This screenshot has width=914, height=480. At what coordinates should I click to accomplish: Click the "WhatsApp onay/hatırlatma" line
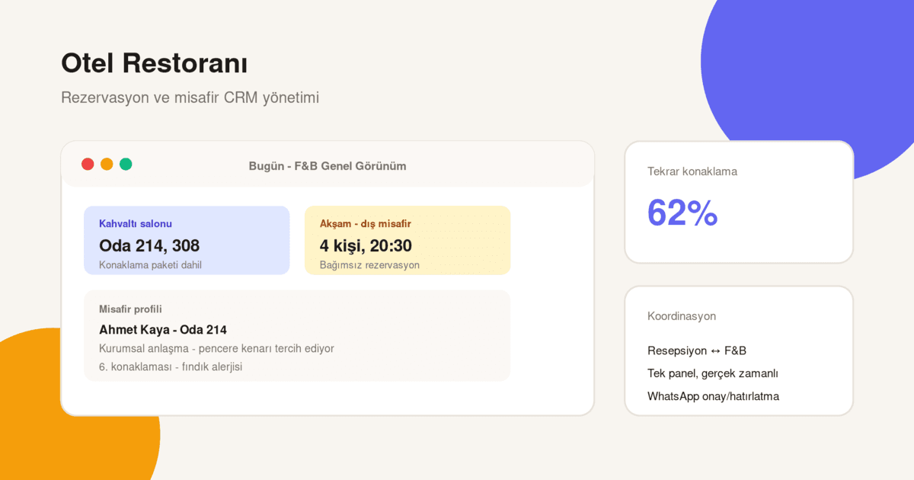point(713,396)
